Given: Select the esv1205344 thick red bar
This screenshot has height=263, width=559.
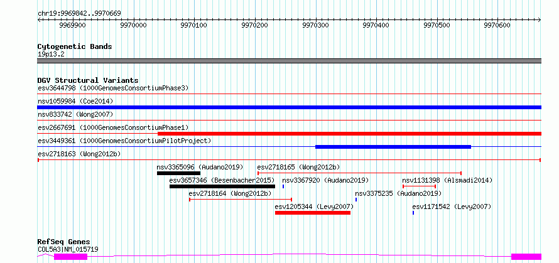Looking at the screenshot, I should tap(313, 213).
